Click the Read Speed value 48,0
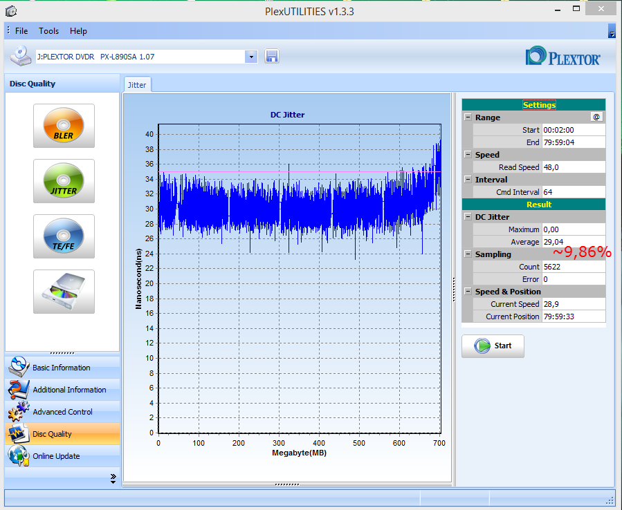 573,167
